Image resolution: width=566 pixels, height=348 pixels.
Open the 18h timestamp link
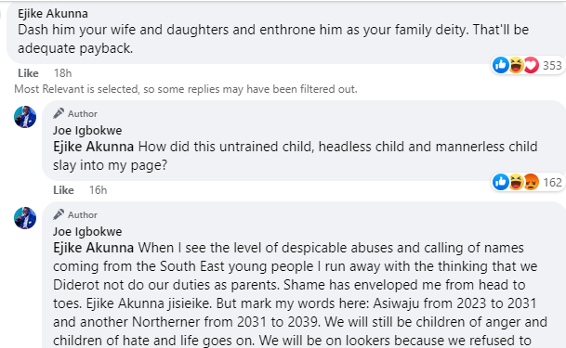[x=63, y=73]
